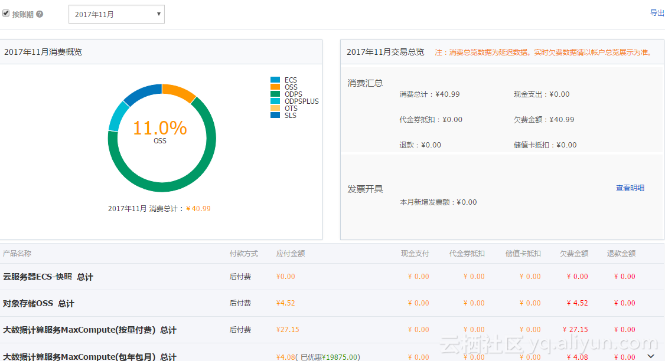Click the 消费总计：¥40.99 summary value

[x=429, y=94]
